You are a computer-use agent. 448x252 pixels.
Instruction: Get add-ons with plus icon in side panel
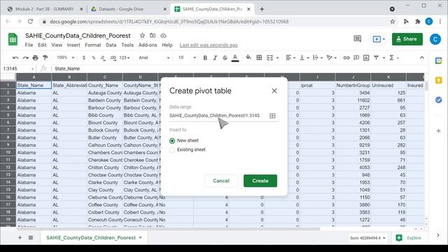[439, 131]
